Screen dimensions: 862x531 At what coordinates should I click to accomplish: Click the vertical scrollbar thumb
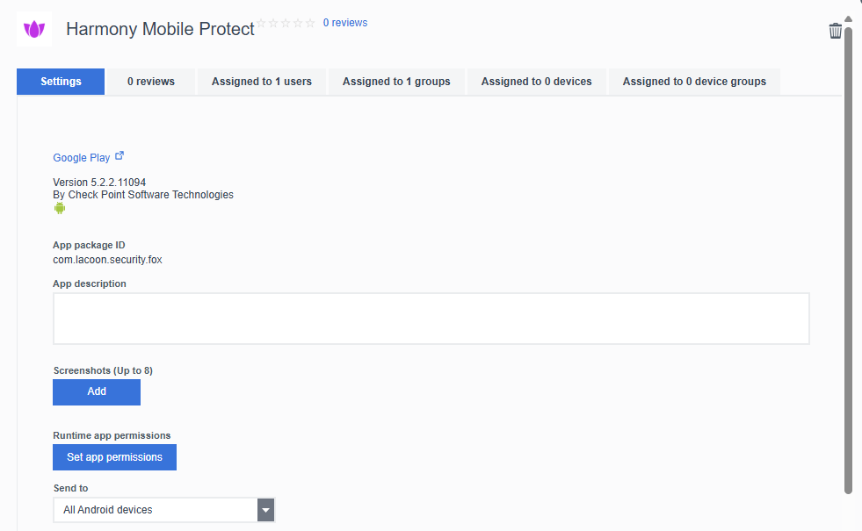[848, 261]
